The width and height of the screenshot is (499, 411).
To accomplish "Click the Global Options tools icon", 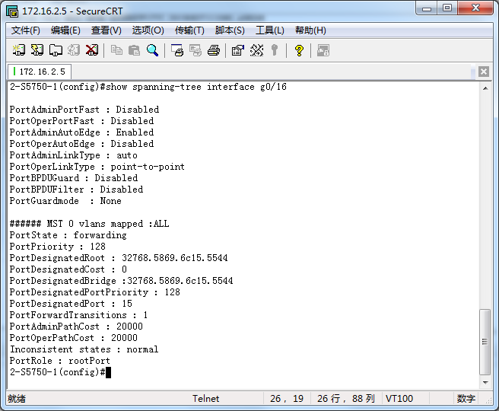I will (x=256, y=50).
